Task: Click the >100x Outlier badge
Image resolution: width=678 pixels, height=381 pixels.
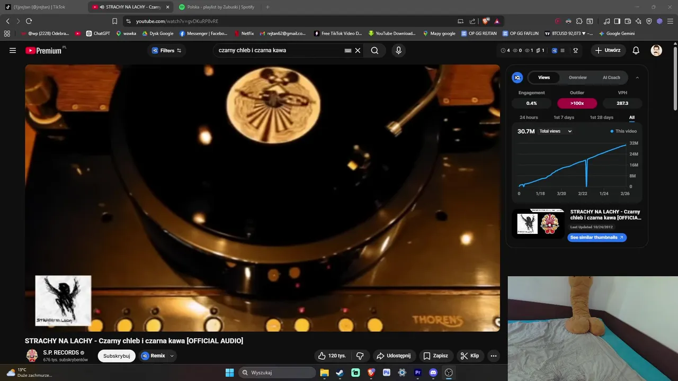Action: tap(577, 103)
